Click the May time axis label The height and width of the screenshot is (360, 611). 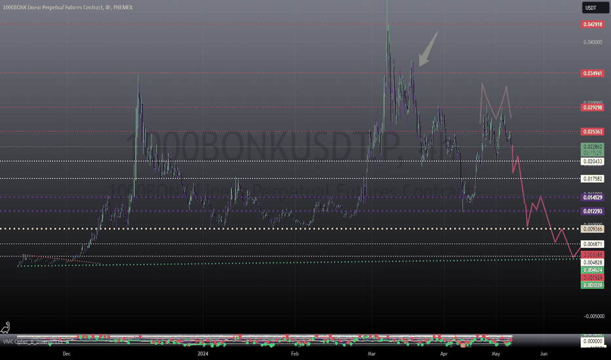coord(496,353)
